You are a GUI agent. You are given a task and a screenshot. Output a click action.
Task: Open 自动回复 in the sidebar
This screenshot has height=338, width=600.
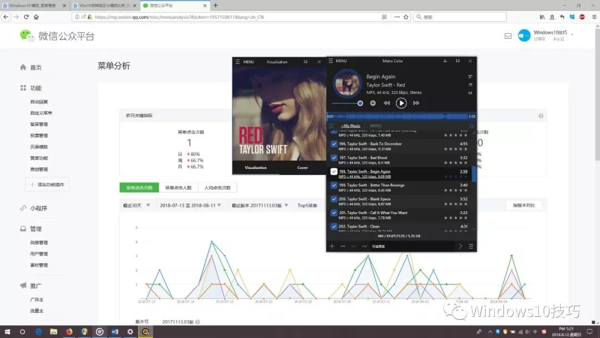coord(39,102)
